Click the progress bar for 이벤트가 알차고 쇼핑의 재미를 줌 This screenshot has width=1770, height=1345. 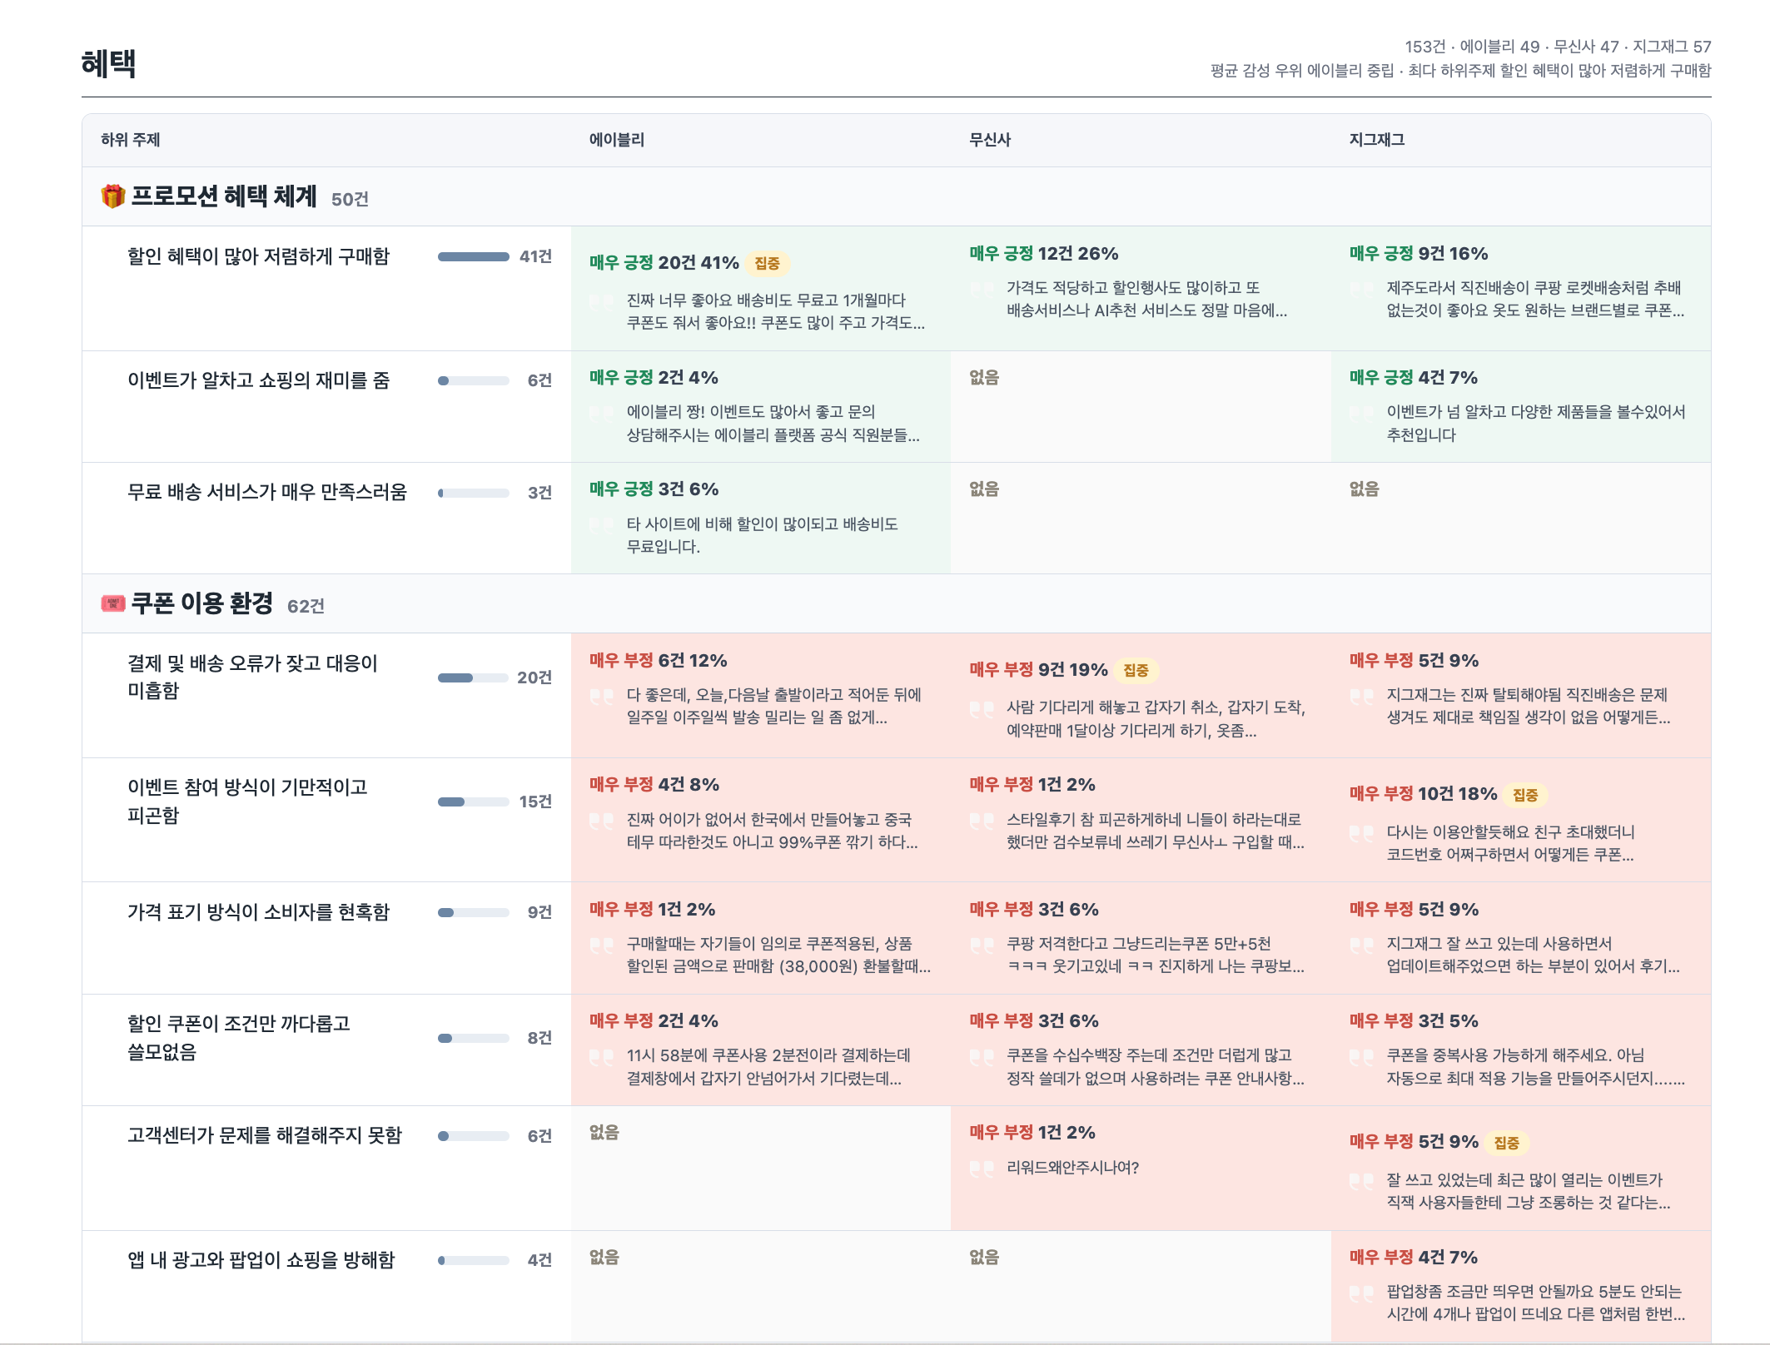pos(474,380)
